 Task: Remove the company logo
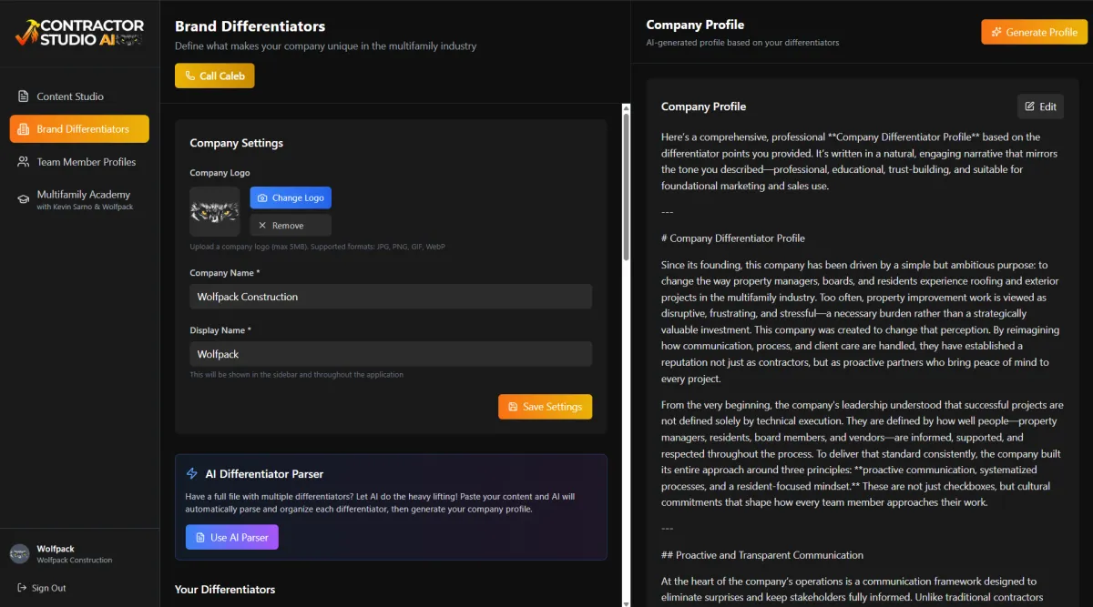(x=291, y=225)
